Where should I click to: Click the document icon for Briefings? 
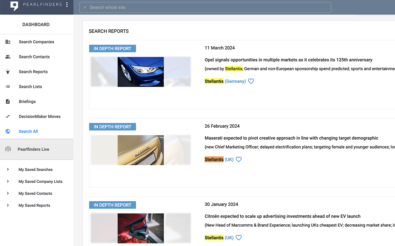click(8, 101)
